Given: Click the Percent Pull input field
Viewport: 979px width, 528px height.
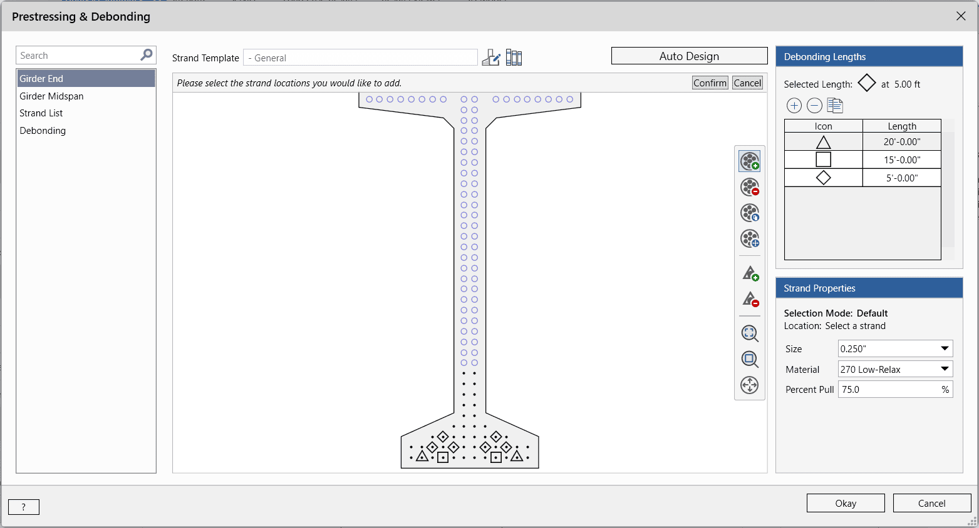Looking at the screenshot, I should pos(888,389).
